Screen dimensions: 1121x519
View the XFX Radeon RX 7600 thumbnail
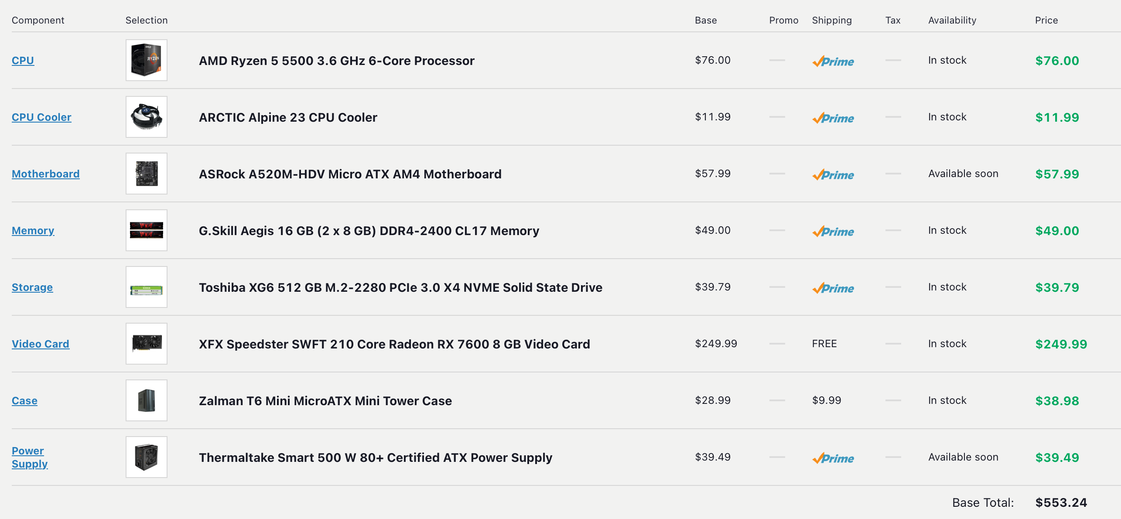(x=147, y=344)
